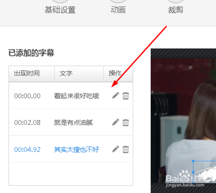The image size is (216, 193).
Task: Delete subtitle 看起来很好吃哦 with trash icon
Action: (x=126, y=96)
